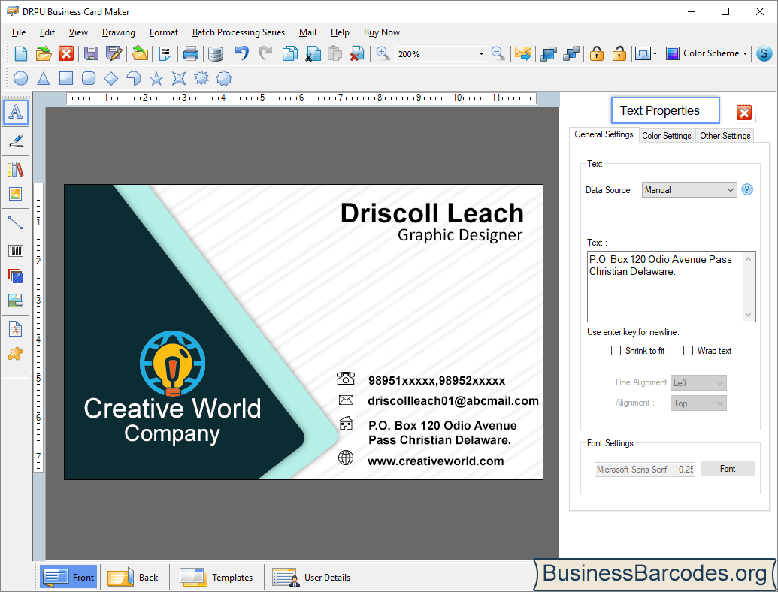The height and width of the screenshot is (592, 778).
Task: Open the Format menu
Action: point(164,32)
